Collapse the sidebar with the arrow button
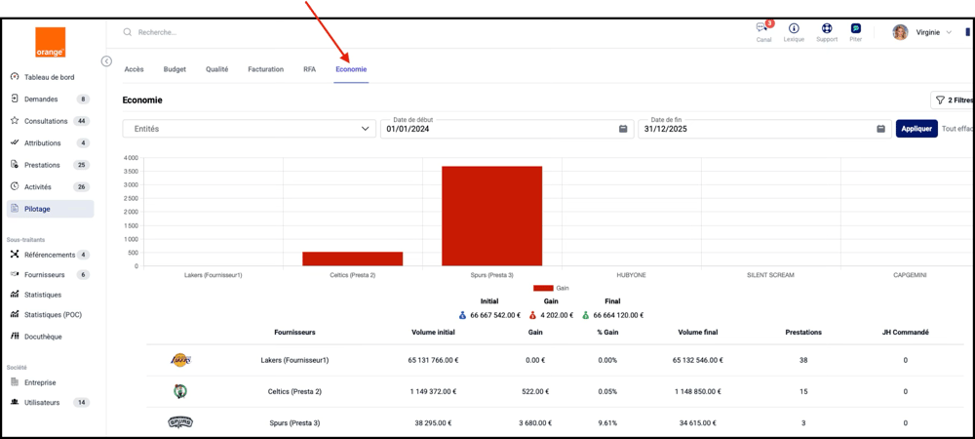Image resolution: width=975 pixels, height=439 pixels. click(x=106, y=60)
